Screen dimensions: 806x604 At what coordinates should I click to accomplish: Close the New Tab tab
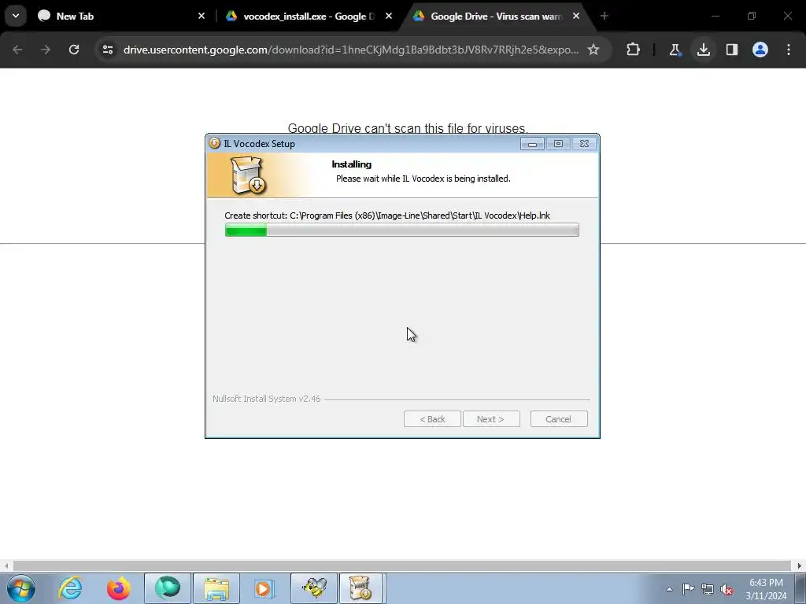pos(201,16)
